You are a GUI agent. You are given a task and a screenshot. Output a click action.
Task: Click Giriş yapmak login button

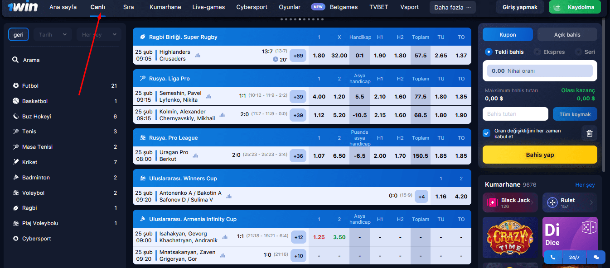pyautogui.click(x=520, y=7)
